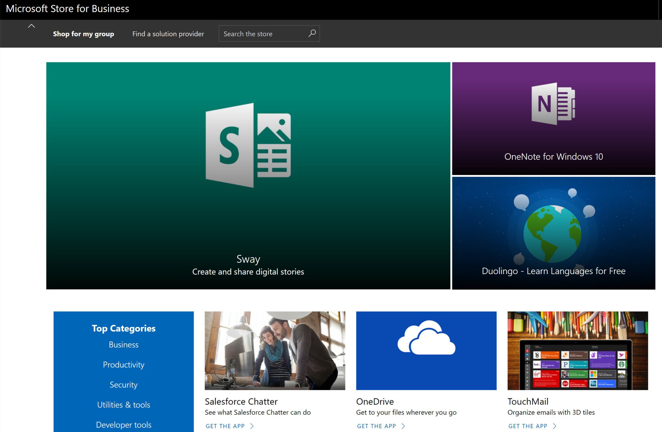Image resolution: width=662 pixels, height=432 pixels.
Task: Get the OneDrive app
Action: tap(376, 426)
